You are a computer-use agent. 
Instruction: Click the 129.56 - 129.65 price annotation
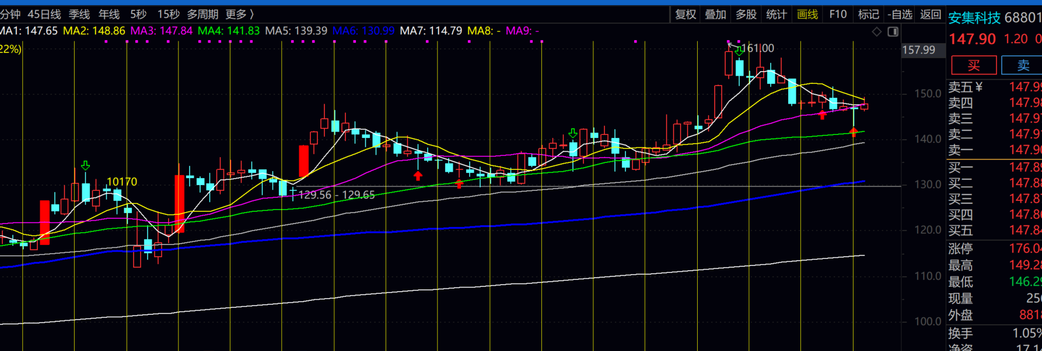(x=336, y=195)
